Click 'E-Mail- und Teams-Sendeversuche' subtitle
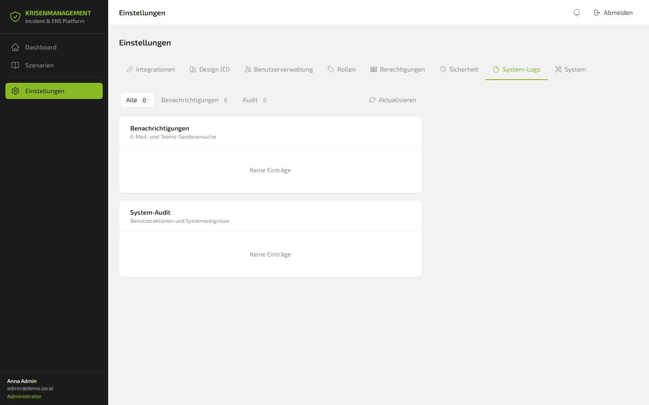Screen dimensions: 649x405 [x=173, y=137]
